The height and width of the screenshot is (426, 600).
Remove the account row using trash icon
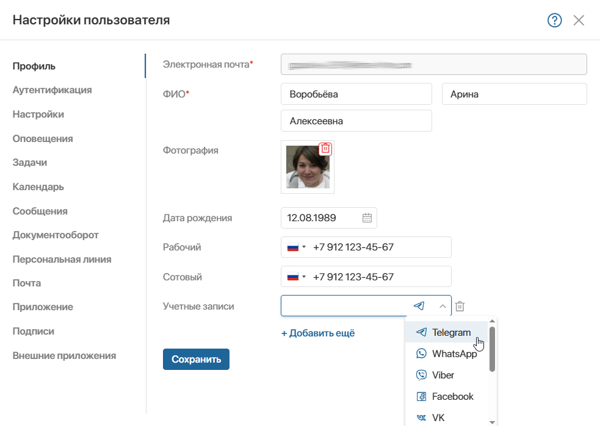[460, 306]
